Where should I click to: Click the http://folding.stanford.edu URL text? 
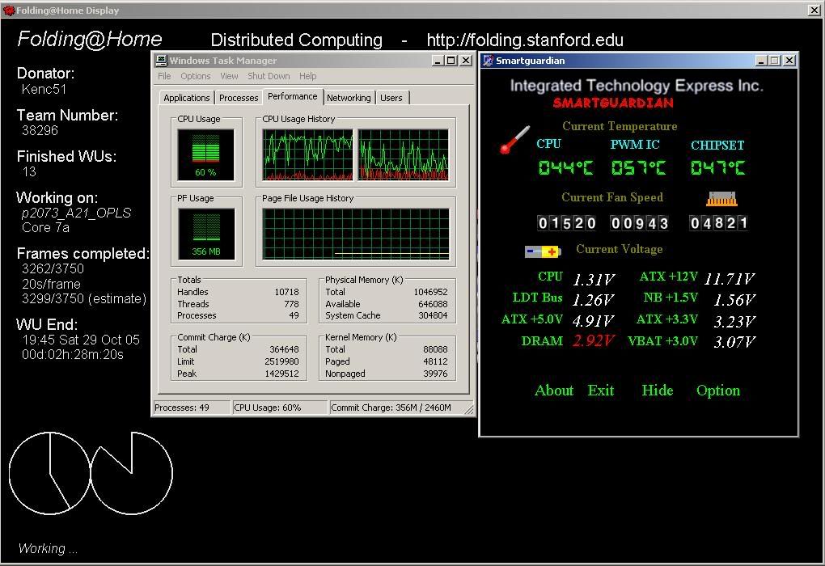[525, 40]
